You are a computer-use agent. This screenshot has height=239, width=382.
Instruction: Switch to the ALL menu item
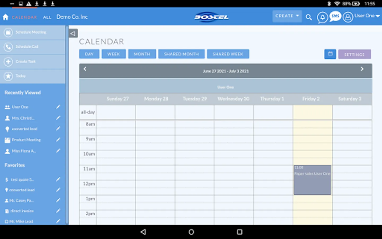(x=47, y=17)
